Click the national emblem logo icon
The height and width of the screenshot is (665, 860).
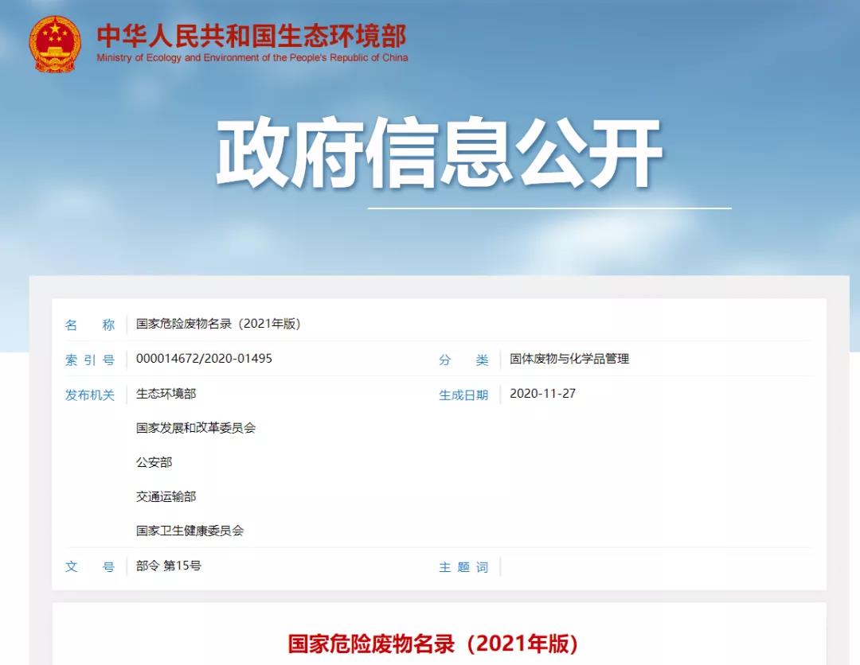tap(55, 45)
